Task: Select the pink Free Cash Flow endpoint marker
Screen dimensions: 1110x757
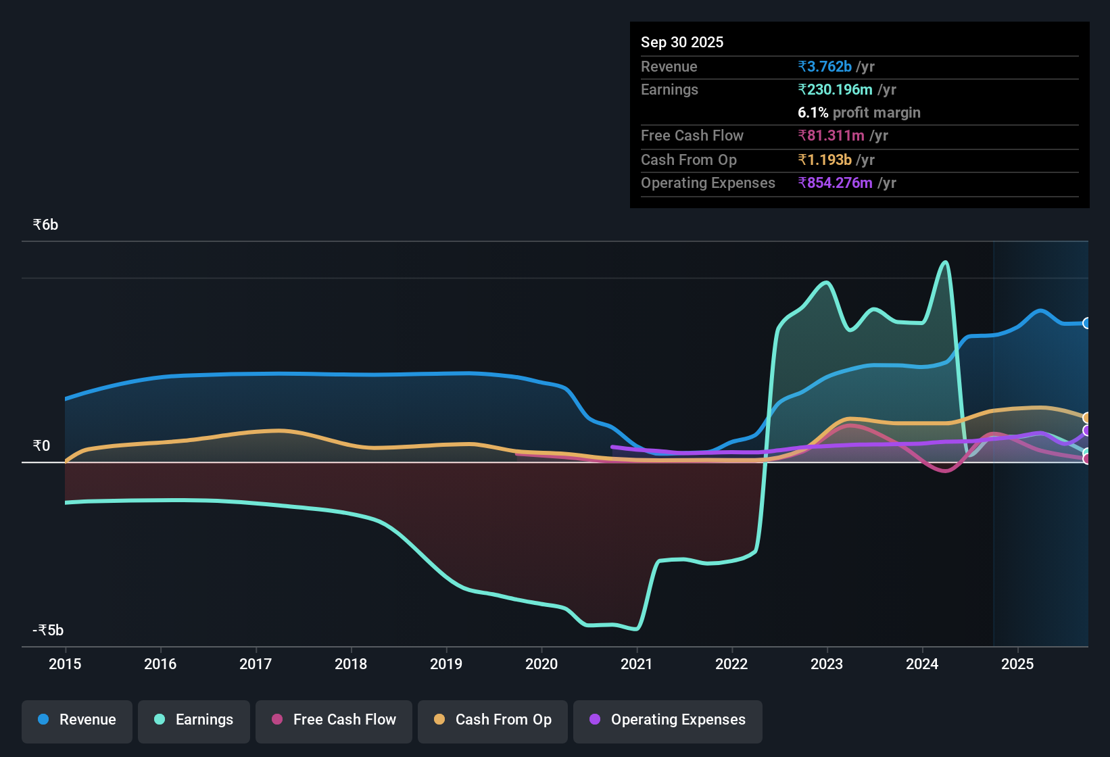Action: pos(1086,459)
